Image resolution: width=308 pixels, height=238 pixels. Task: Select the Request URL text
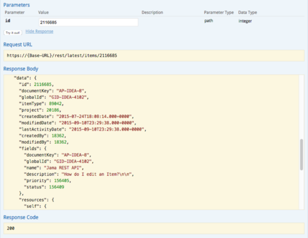coord(62,55)
